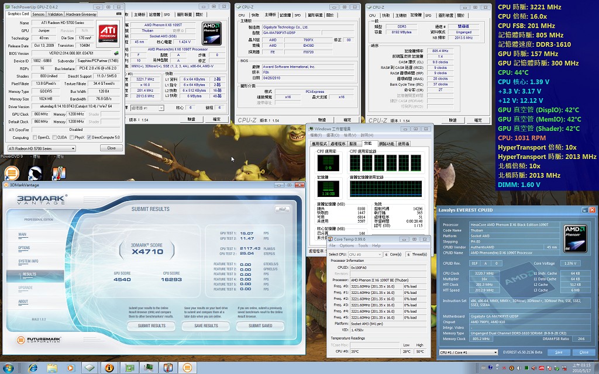This screenshot has width=599, height=374.
Task: Click the GPU-Z screenshot camera icon
Action: (x=118, y=14)
